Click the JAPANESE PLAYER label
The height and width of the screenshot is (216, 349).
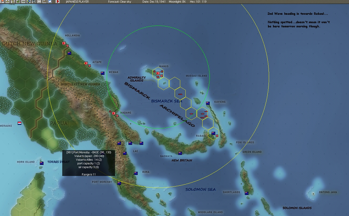point(77,2)
